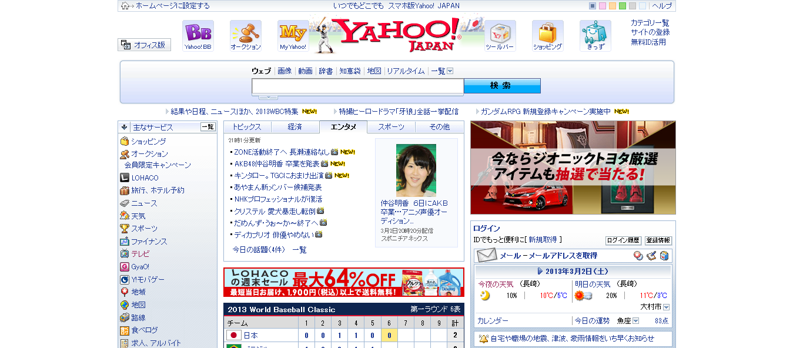Screen dimensions: 793x348
Task: Click the 登録情報 button
Action: click(x=658, y=240)
